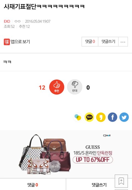The width and height of the screenshot is (132, 190).
Task: Share the post on Facebook
Action: point(112,117)
